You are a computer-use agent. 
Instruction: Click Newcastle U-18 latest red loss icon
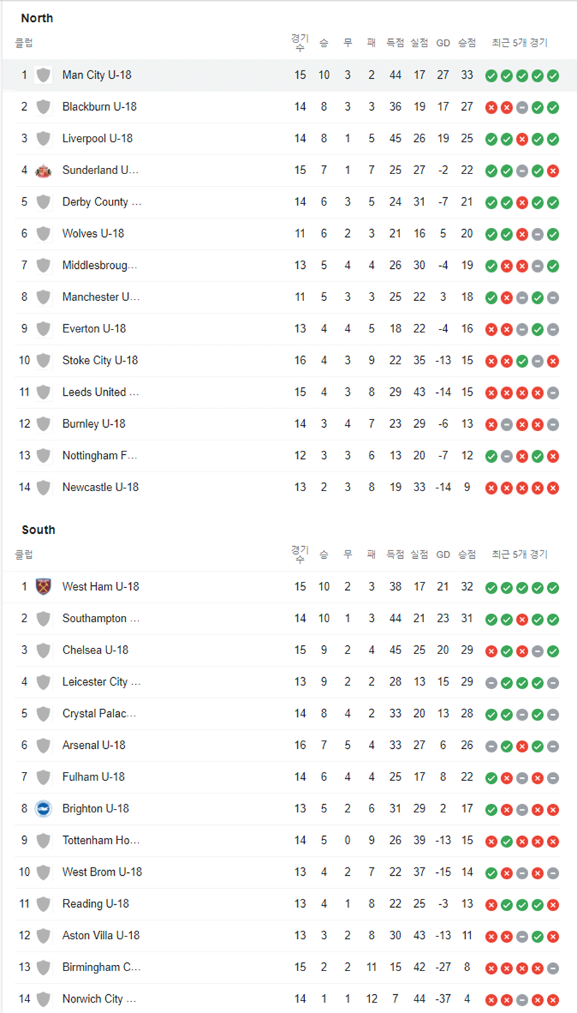pyautogui.click(x=553, y=487)
